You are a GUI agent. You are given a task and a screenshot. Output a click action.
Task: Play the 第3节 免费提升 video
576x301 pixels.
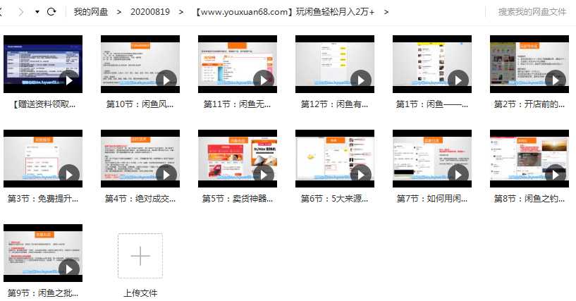pos(69,174)
